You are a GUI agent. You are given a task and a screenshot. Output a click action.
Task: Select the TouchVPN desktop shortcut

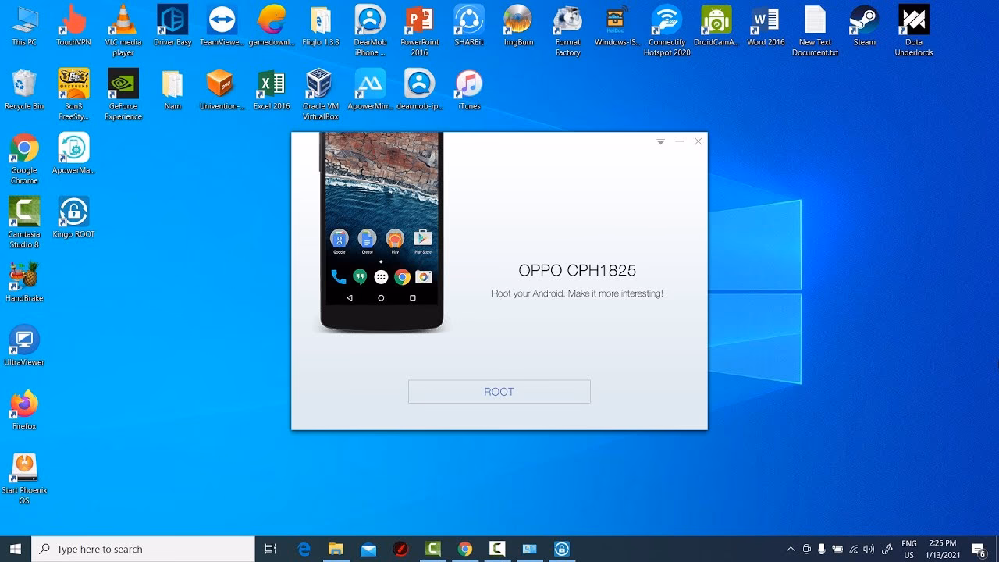(73, 26)
